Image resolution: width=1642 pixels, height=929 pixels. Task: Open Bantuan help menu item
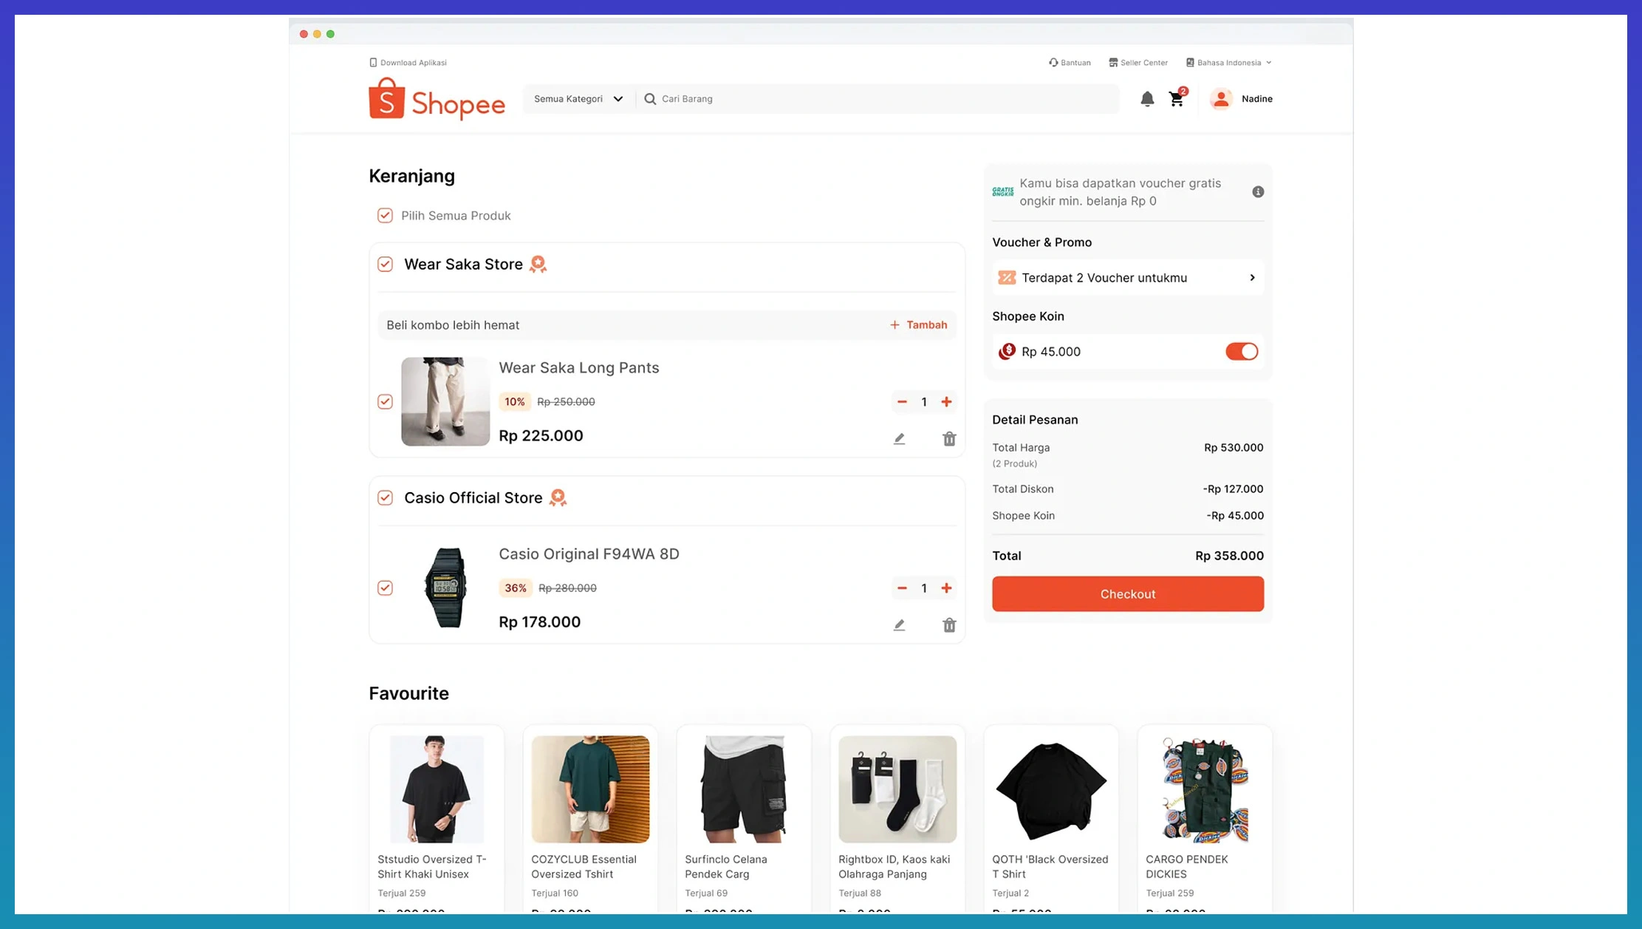coord(1070,63)
